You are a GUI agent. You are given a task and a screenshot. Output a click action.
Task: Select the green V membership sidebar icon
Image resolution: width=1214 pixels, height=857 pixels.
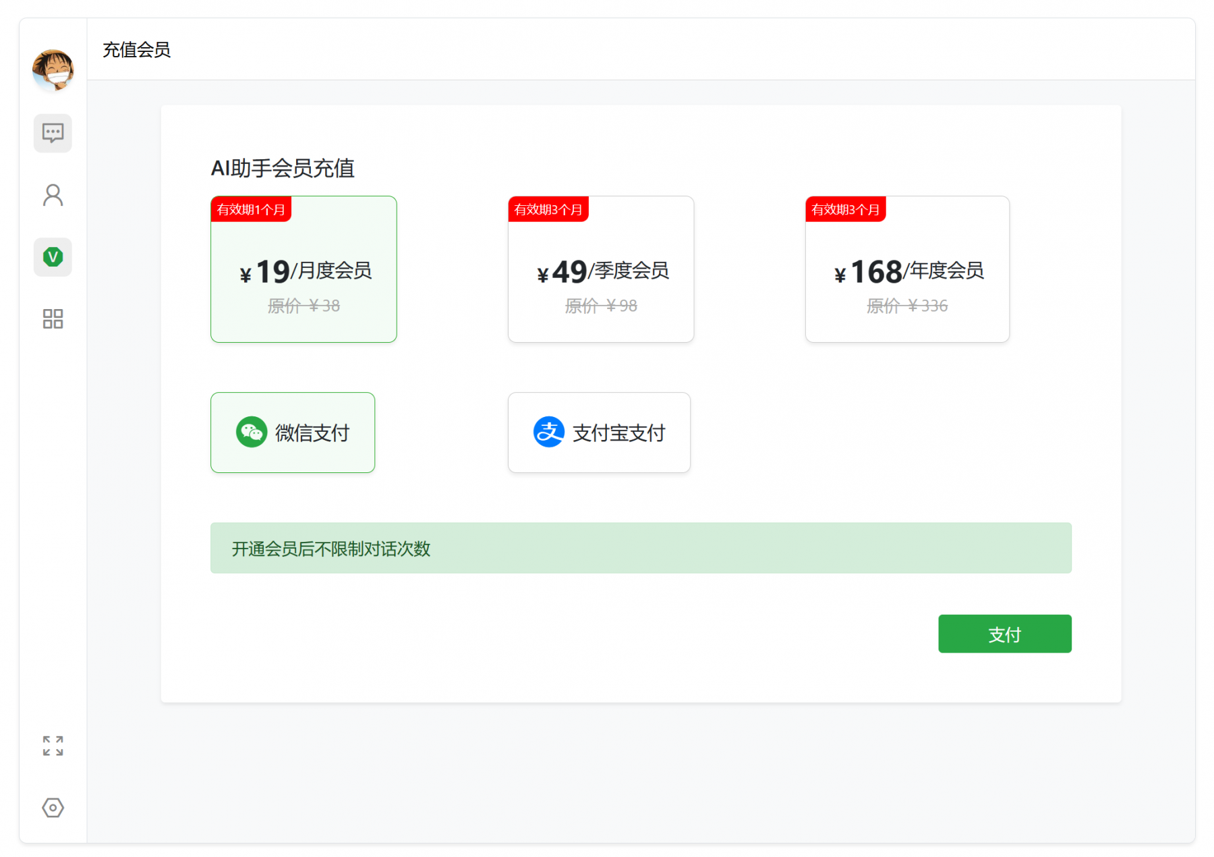53,257
